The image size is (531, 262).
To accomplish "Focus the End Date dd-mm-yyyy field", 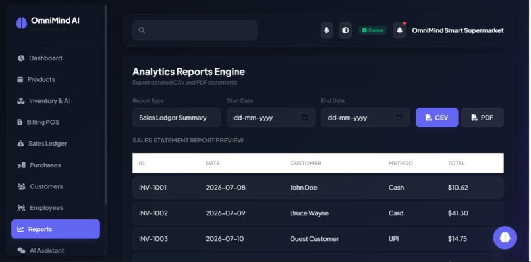I will coord(366,118).
